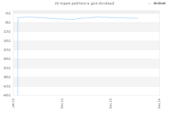Click the Dec.12 x-axis label
The image size is (170, 127).
pos(62,103)
